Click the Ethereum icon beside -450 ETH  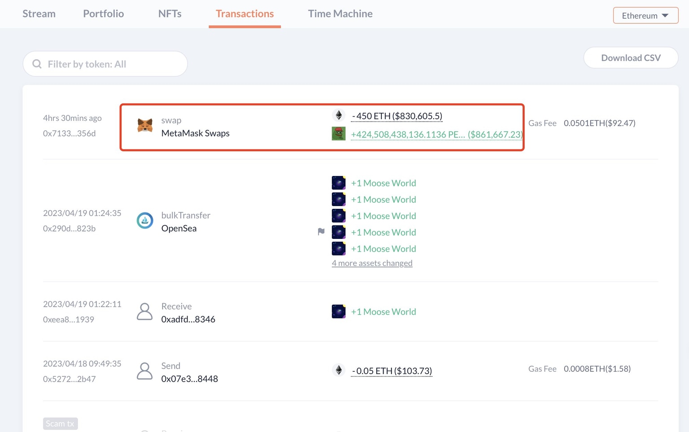[339, 115]
